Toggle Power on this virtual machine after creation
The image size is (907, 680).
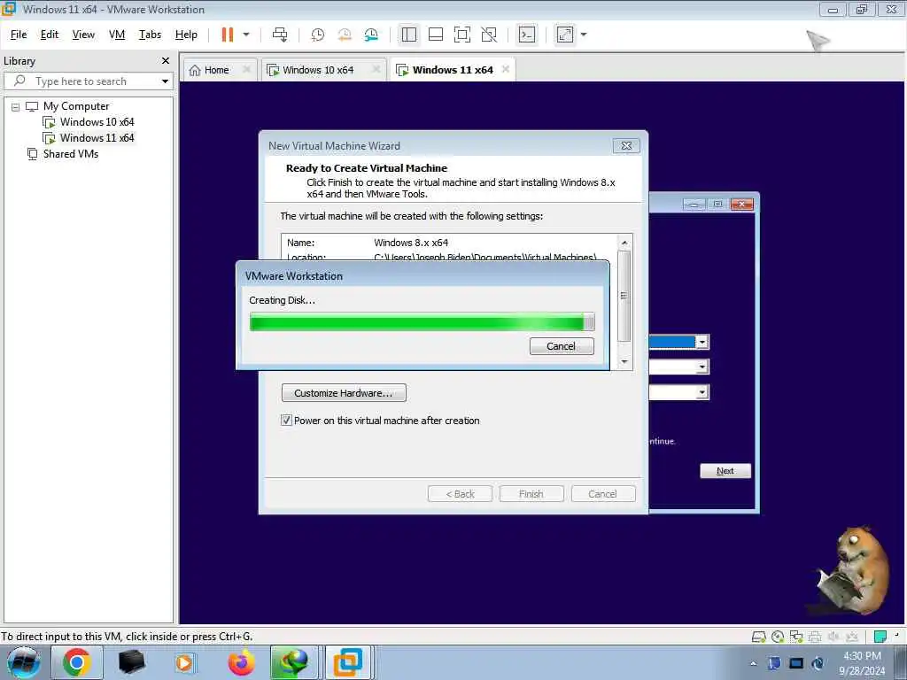[286, 421]
